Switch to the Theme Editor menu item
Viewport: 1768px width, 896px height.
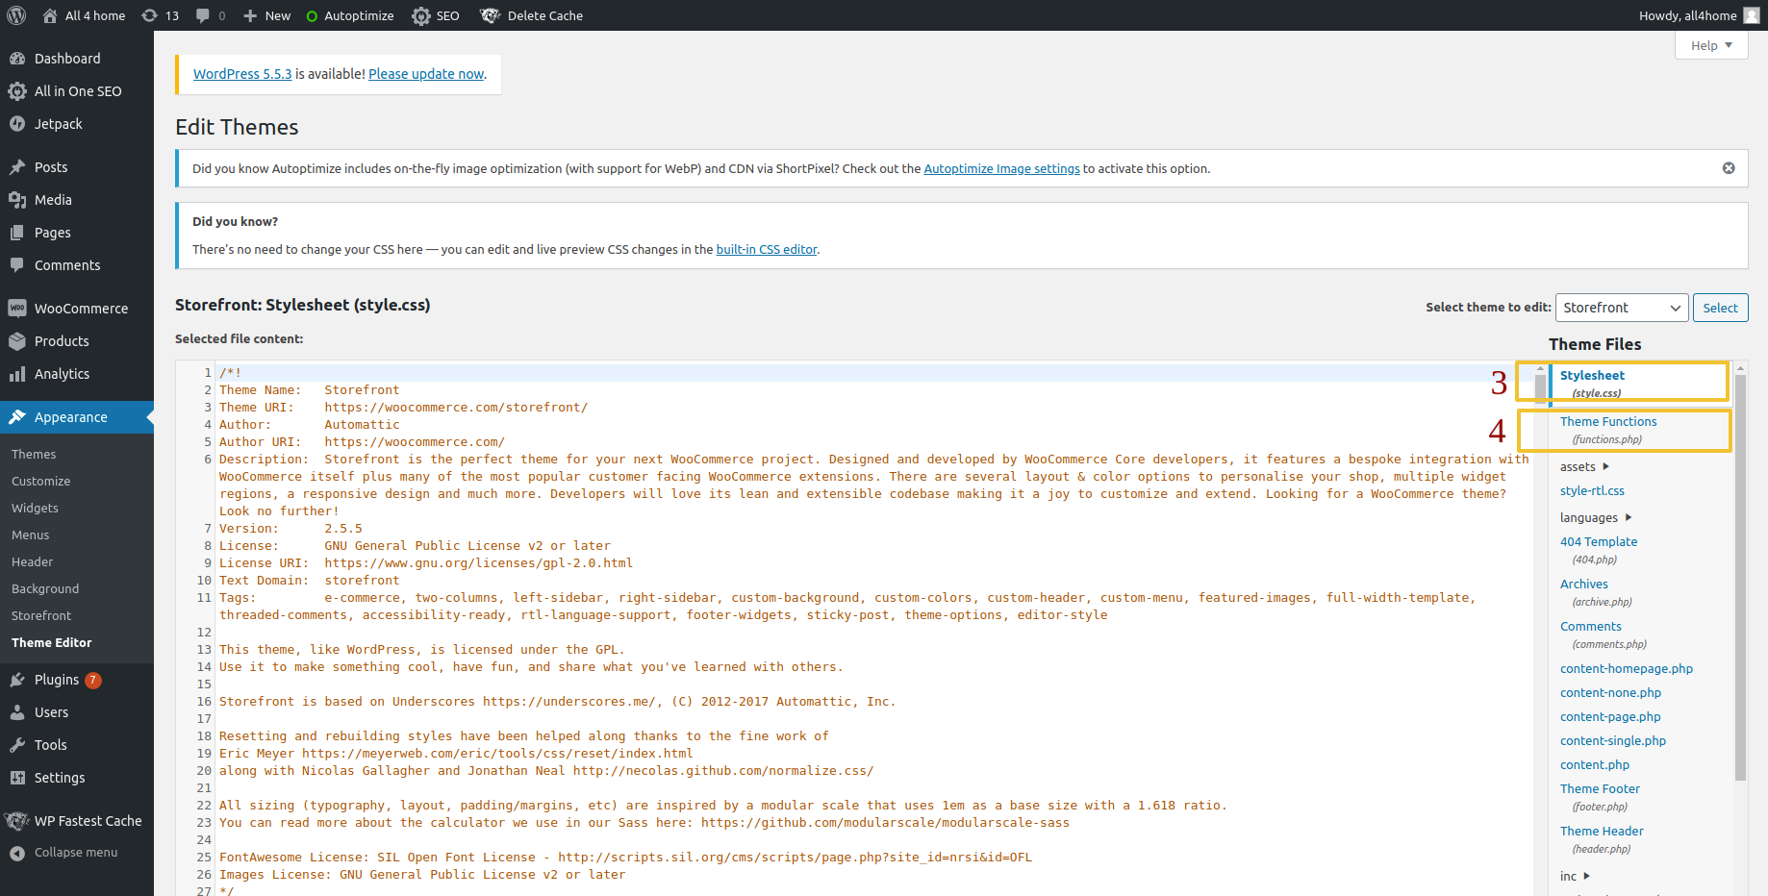[52, 642]
